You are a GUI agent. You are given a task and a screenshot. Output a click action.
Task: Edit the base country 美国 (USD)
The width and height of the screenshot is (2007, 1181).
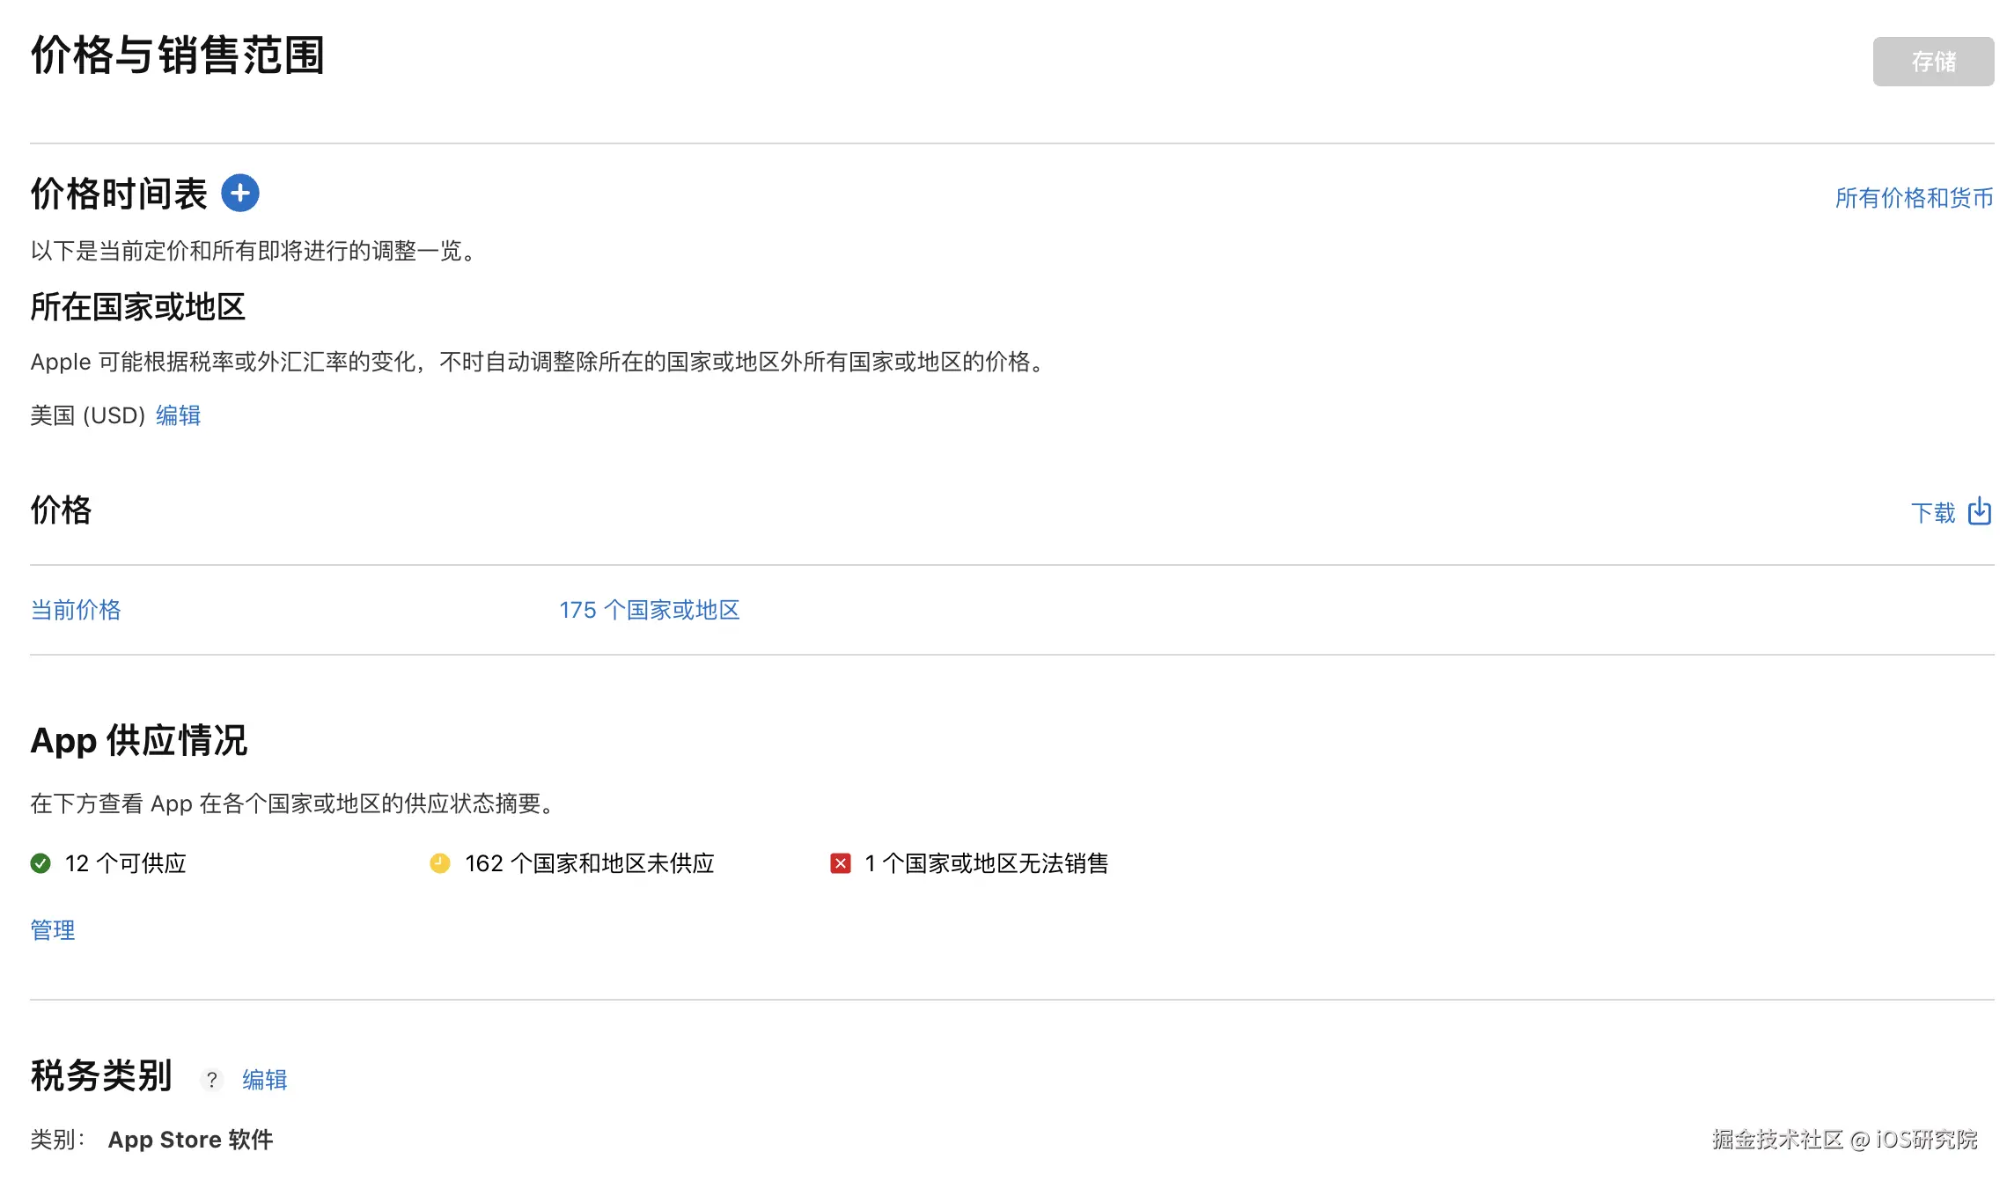[x=178, y=414]
